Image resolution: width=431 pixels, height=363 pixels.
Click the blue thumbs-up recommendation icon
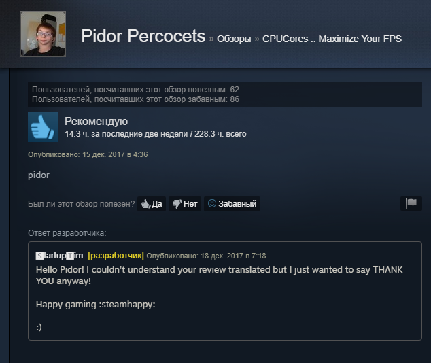(43, 127)
